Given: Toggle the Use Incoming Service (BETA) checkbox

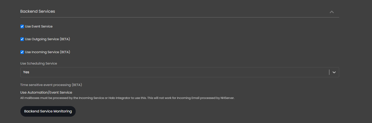Looking at the screenshot, I should click(22, 52).
